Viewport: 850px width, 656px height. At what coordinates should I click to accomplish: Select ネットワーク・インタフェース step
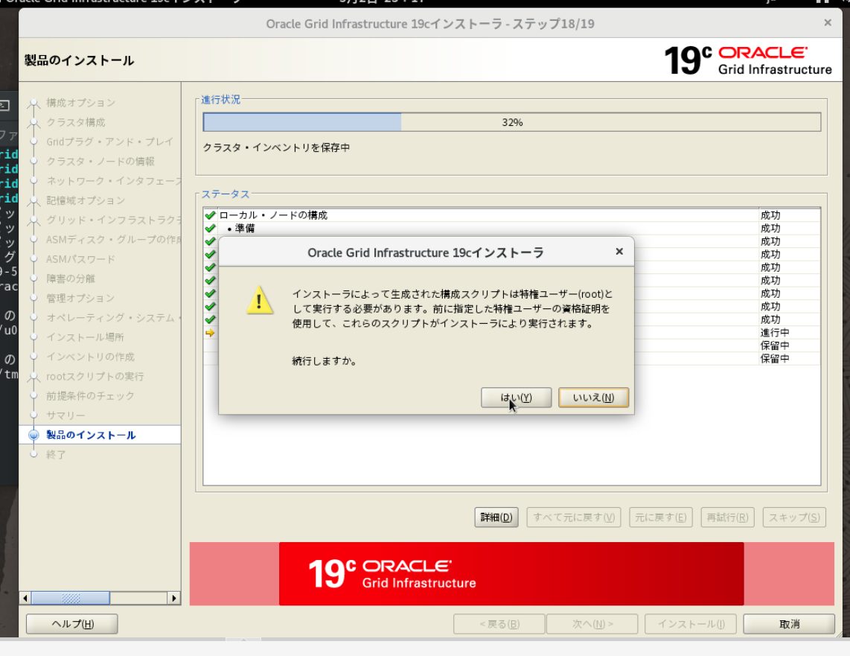click(114, 180)
